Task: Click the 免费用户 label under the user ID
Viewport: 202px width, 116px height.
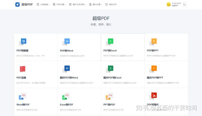Action: point(175,6)
